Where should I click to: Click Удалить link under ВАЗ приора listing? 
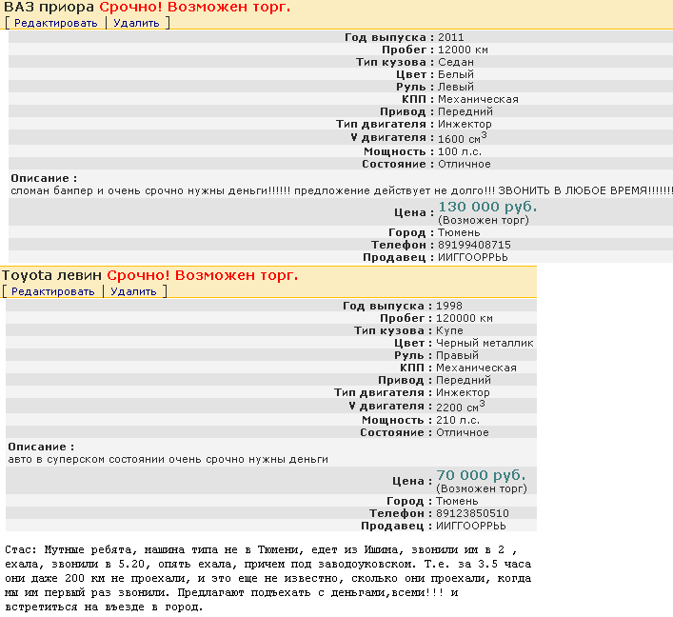tap(136, 23)
